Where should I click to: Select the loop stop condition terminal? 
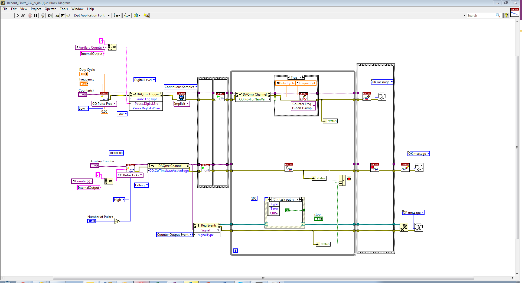point(349,179)
